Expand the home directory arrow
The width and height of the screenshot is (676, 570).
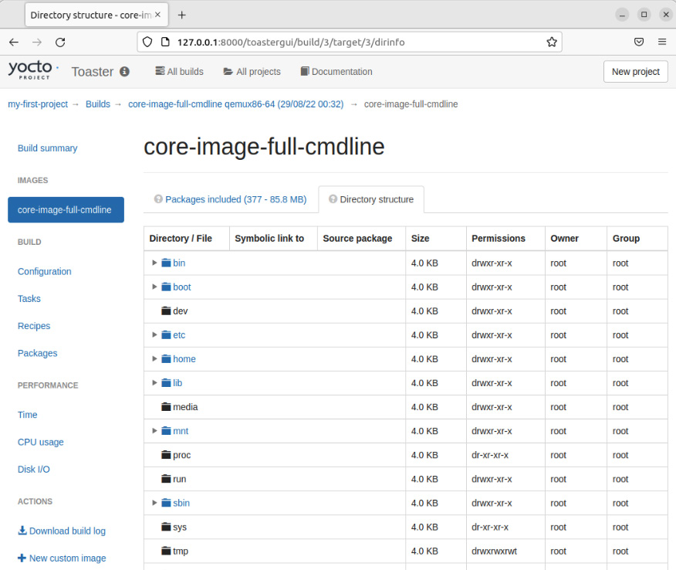coord(154,359)
